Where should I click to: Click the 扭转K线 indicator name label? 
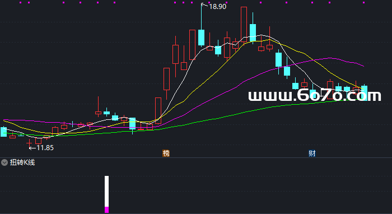click(x=22, y=162)
